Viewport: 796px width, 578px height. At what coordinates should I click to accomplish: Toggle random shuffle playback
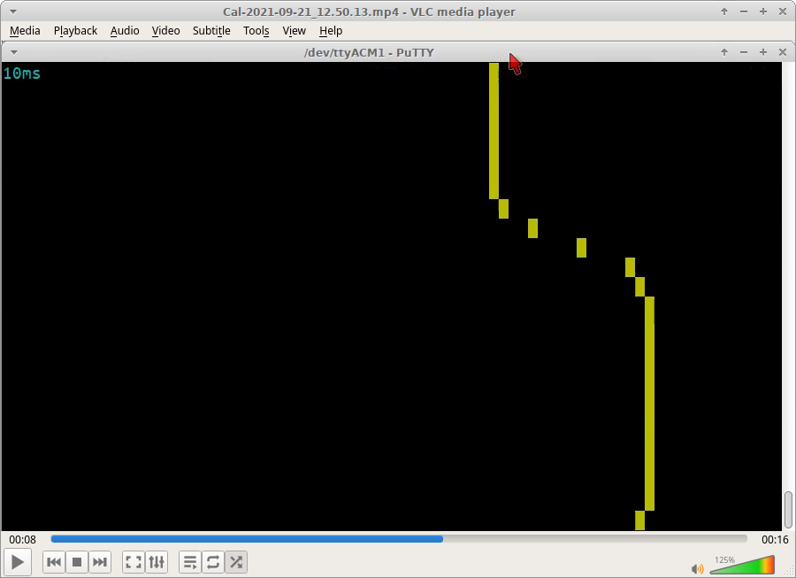click(x=236, y=562)
